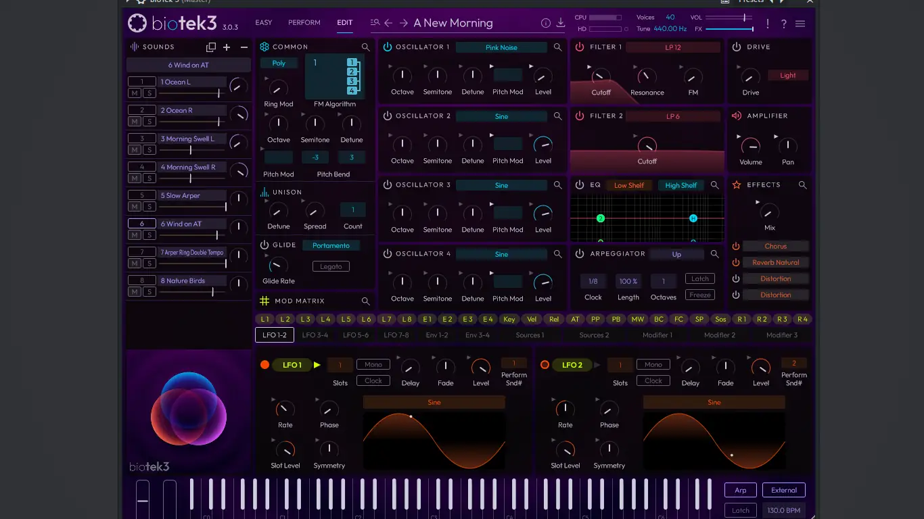Viewport: 924px width, 519px height.
Task: Open Poly voice mode dropdown
Action: coord(279,64)
